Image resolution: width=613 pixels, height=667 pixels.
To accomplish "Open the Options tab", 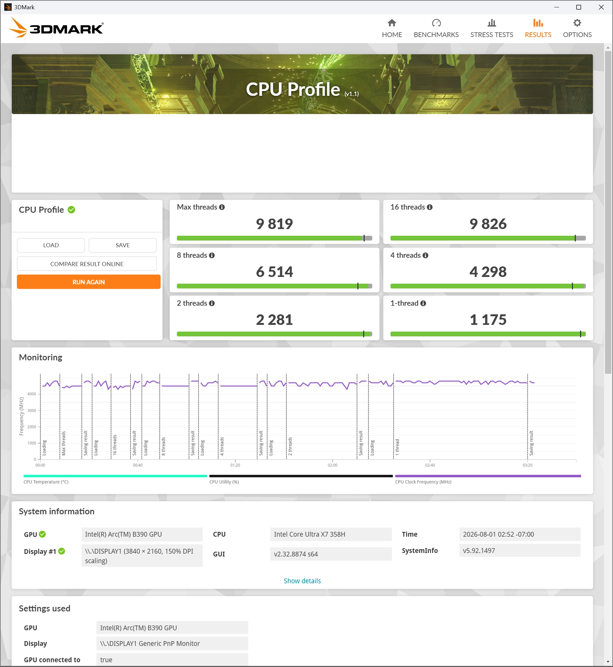I will pyautogui.click(x=577, y=28).
